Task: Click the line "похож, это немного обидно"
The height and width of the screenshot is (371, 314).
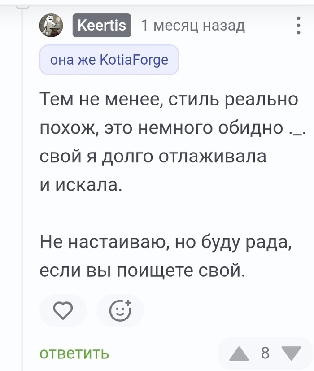Action: 161,128
